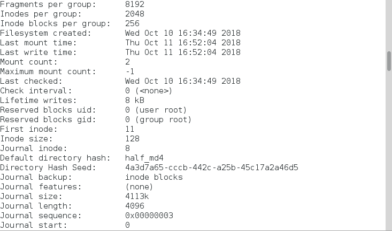The image size is (392, 231).
Task: Click the Journal sequence value 0x00000003
Action: (149, 216)
